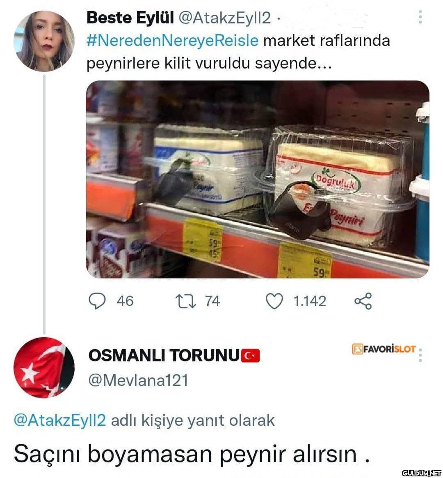The width and height of the screenshot is (443, 478).
Task: Like the tweet with heart icon
Action: click(x=274, y=301)
